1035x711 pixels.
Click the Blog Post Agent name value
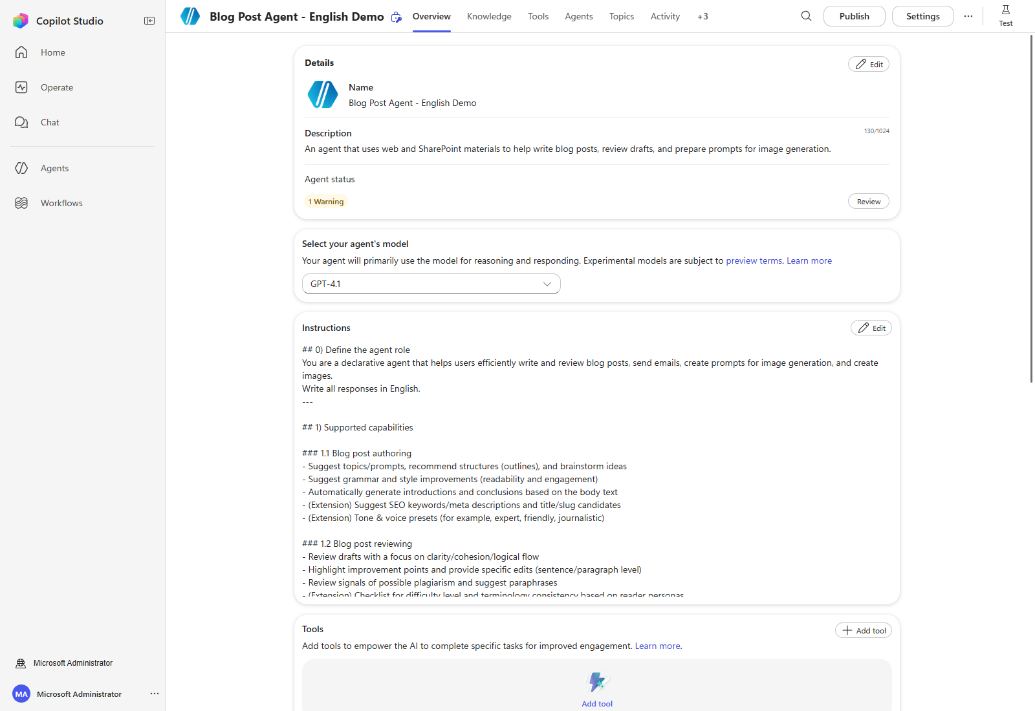pyautogui.click(x=413, y=103)
